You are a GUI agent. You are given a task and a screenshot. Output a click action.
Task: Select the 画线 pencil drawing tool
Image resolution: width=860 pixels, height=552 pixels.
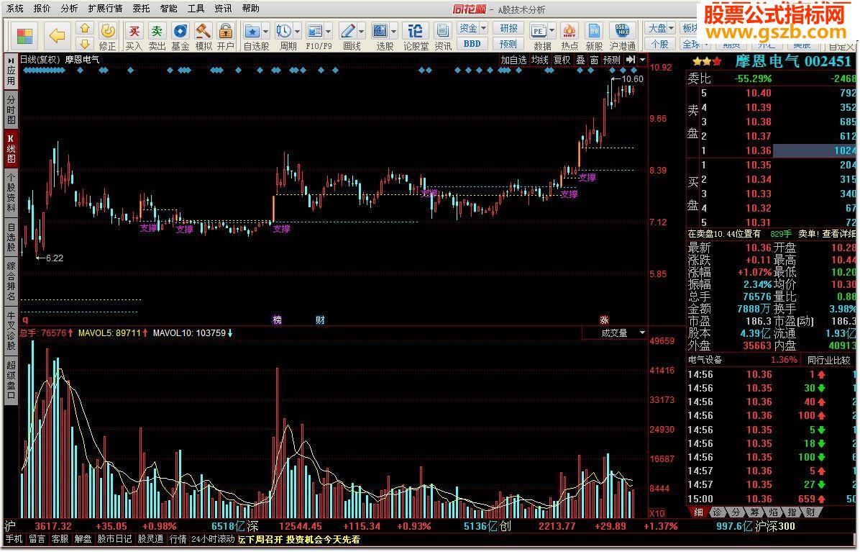(x=348, y=31)
